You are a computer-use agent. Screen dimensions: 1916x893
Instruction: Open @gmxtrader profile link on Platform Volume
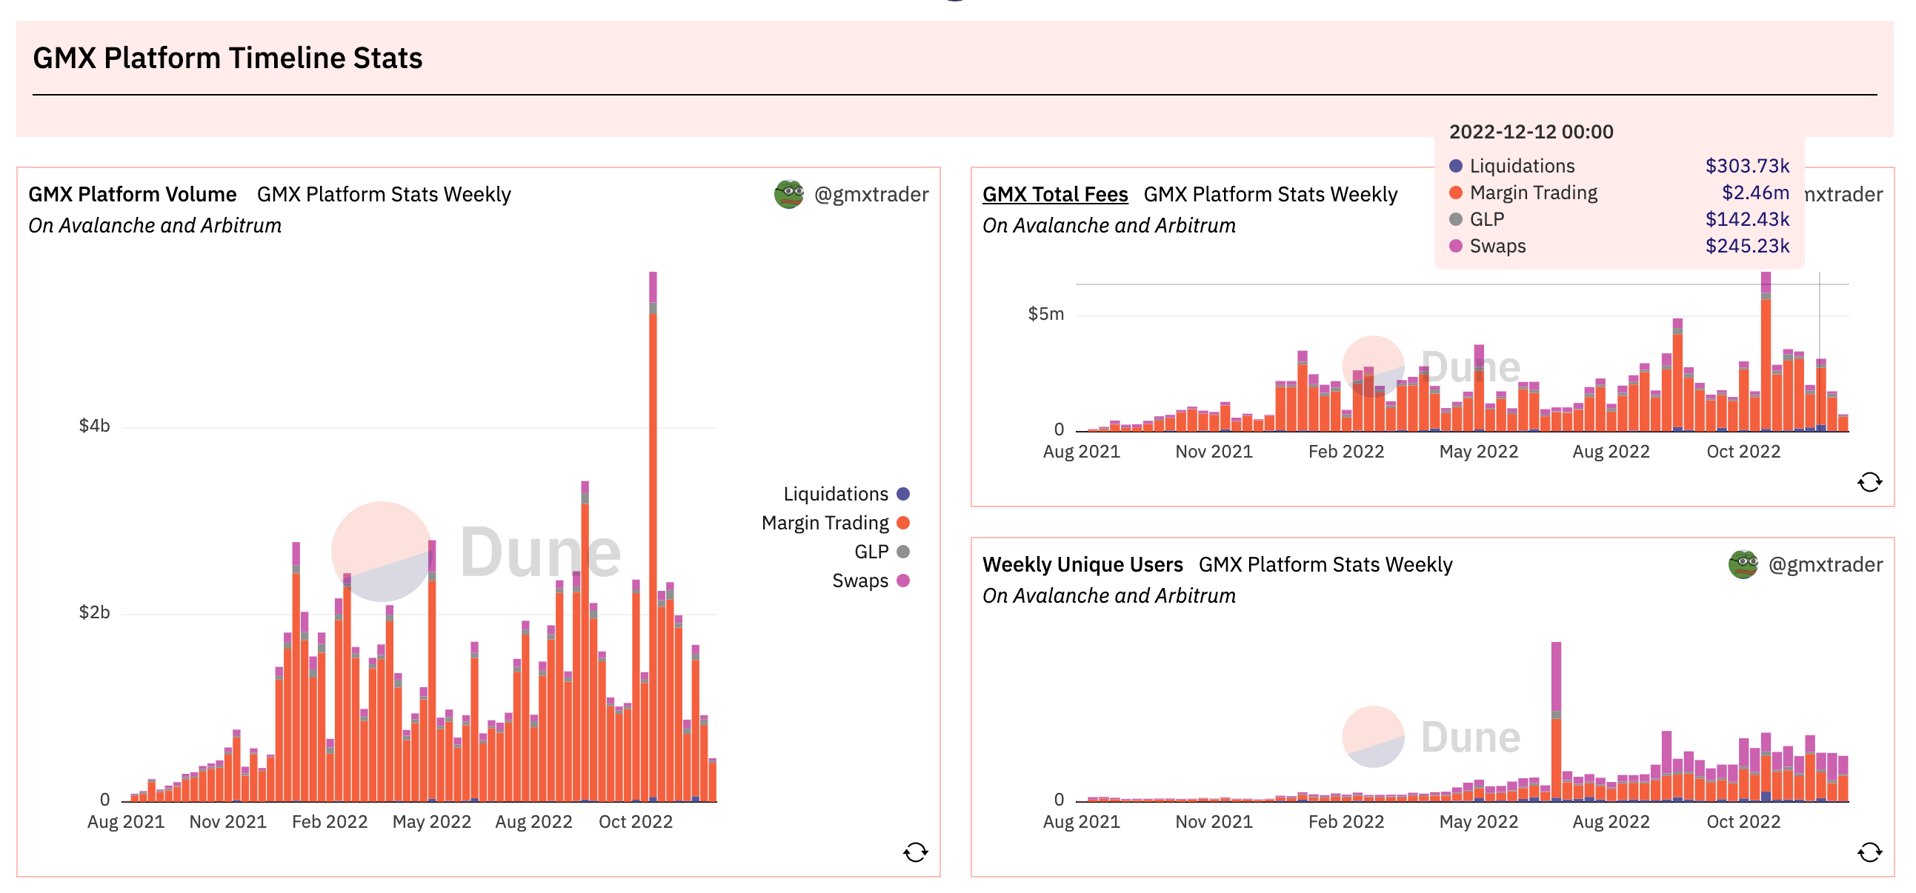tap(871, 195)
